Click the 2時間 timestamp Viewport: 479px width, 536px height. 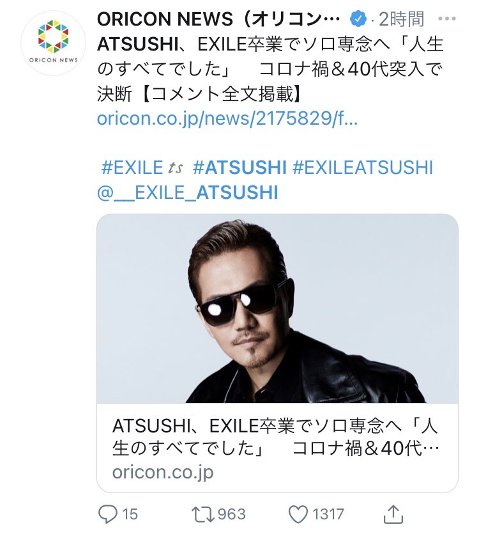click(x=402, y=19)
